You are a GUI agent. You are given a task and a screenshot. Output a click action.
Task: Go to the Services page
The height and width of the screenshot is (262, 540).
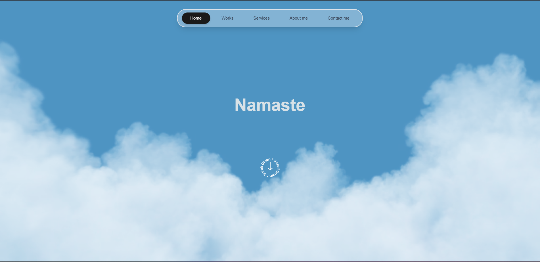(x=261, y=18)
